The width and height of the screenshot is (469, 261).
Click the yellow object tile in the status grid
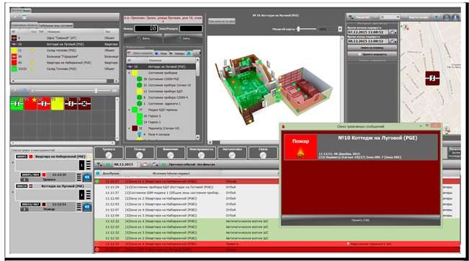pyautogui.click(x=57, y=104)
